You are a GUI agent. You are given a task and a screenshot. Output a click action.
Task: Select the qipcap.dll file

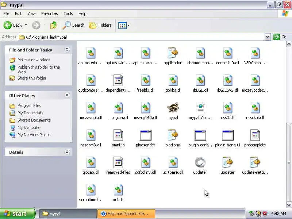(x=91, y=162)
